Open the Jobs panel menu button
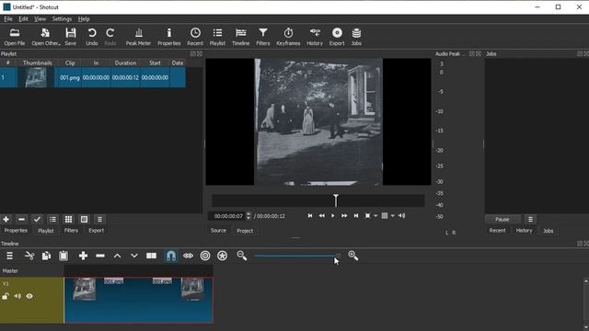Image resolution: width=589 pixels, height=331 pixels. pyautogui.click(x=530, y=219)
